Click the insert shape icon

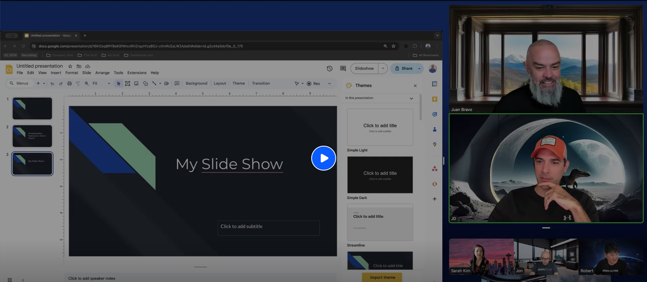coord(145,83)
